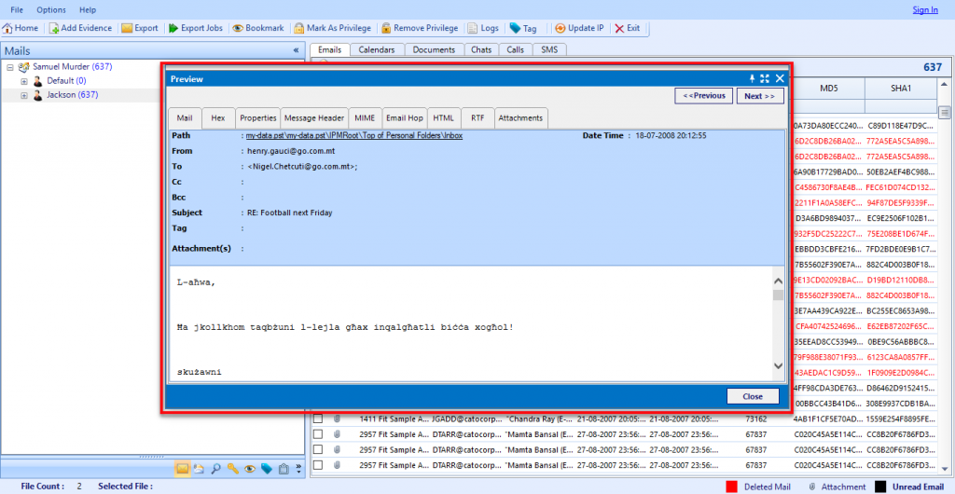This screenshot has width=955, height=494.
Task: Click the up arrow of message body scrollbar
Action: [x=778, y=281]
